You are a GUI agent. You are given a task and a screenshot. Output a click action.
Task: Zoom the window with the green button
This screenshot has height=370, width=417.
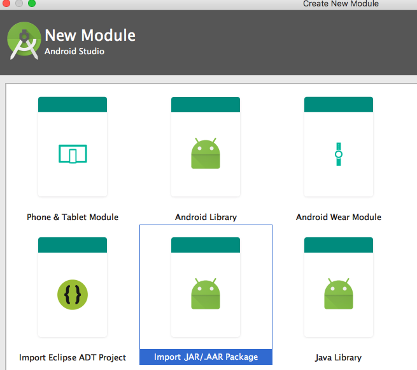(x=32, y=3)
